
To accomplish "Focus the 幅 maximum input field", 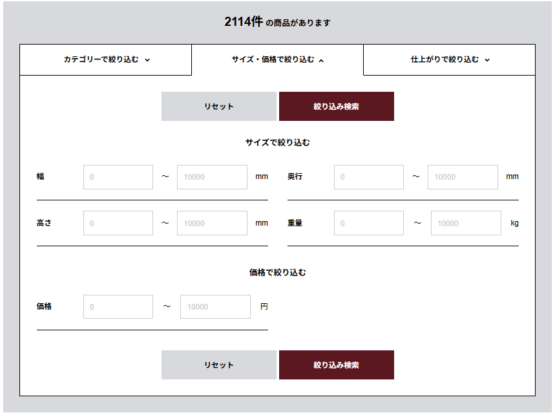I will [x=212, y=177].
